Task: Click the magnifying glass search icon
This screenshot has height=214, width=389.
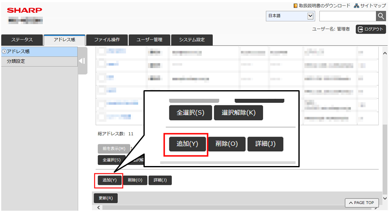Action: (381, 16)
